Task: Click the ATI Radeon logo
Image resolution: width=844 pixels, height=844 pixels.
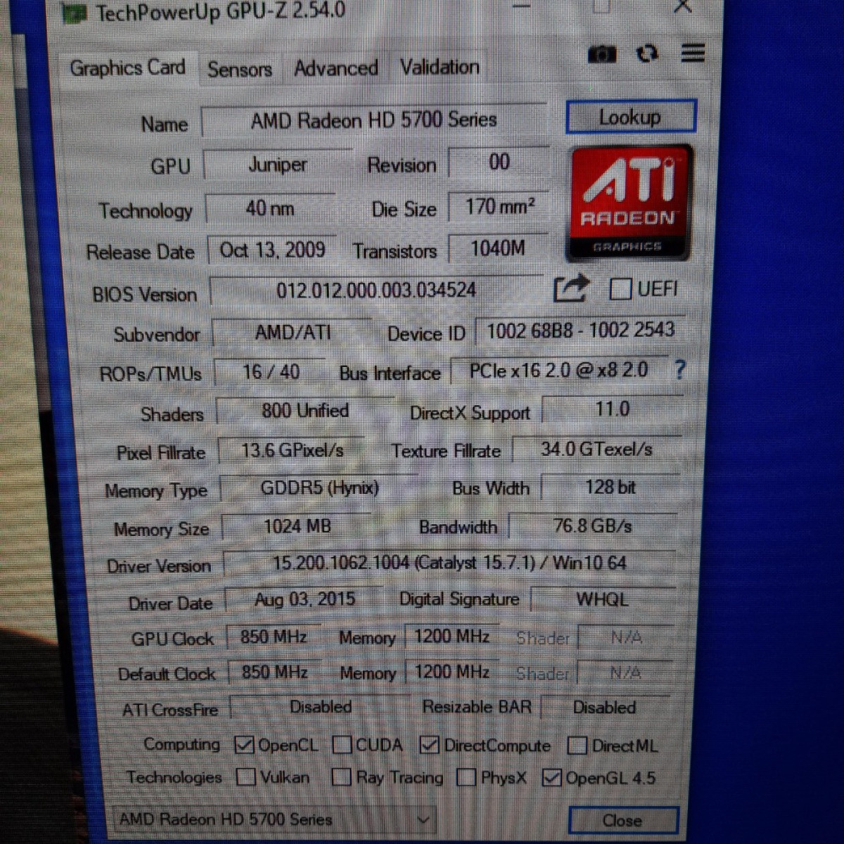Action: pyautogui.click(x=629, y=203)
